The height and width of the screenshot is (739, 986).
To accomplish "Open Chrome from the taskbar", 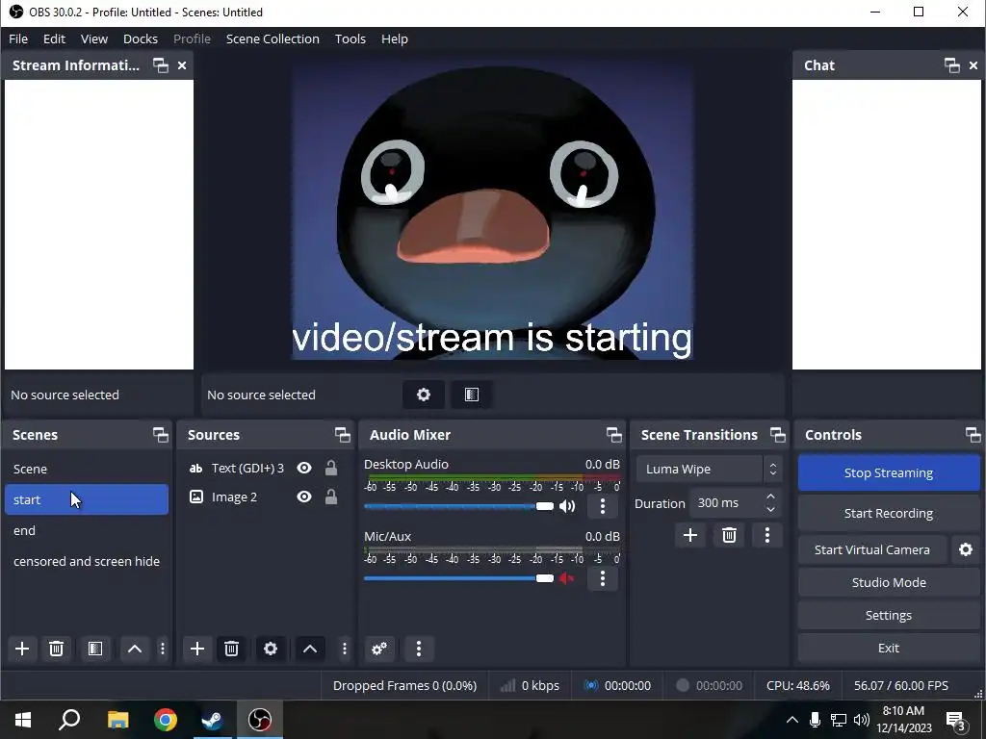I will coord(166,720).
